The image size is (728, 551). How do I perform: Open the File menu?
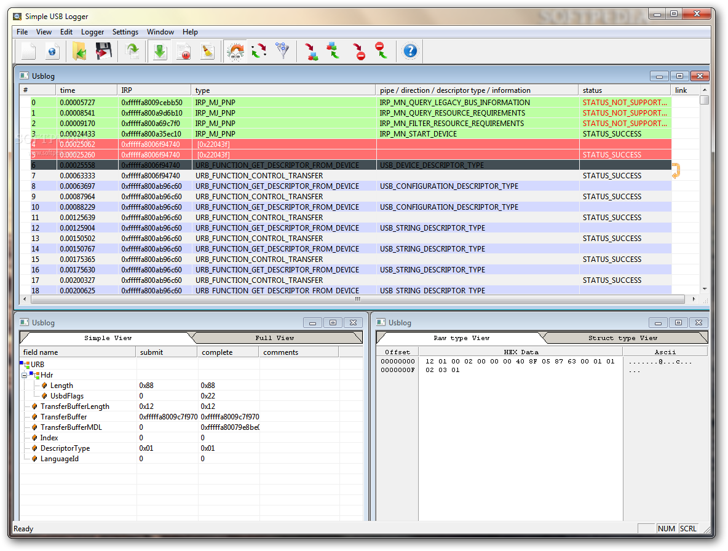coord(22,31)
